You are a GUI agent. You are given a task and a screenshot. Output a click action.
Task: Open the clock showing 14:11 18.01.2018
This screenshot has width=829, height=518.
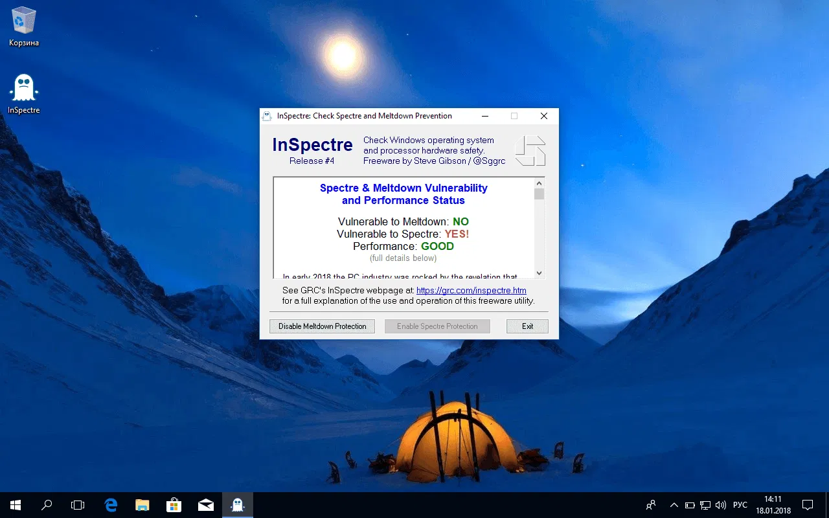coord(773,505)
